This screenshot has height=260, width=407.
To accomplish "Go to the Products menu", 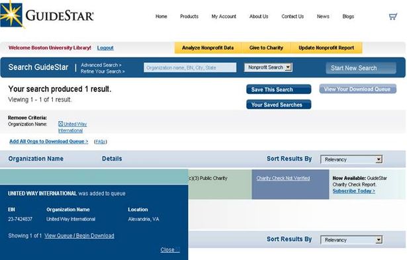I will click(189, 17).
